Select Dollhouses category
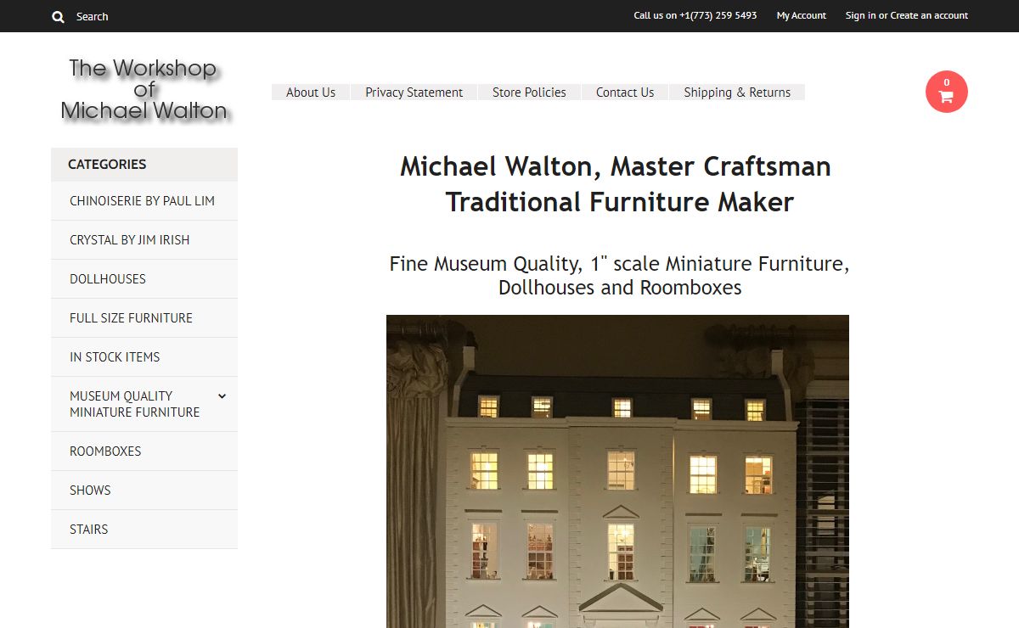 click(144, 279)
